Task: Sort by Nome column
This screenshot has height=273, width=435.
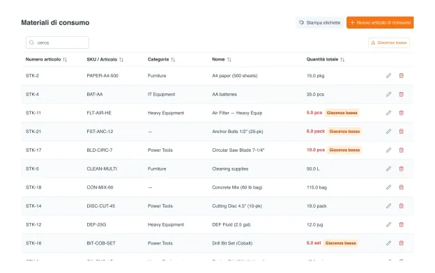Action: pyautogui.click(x=229, y=60)
